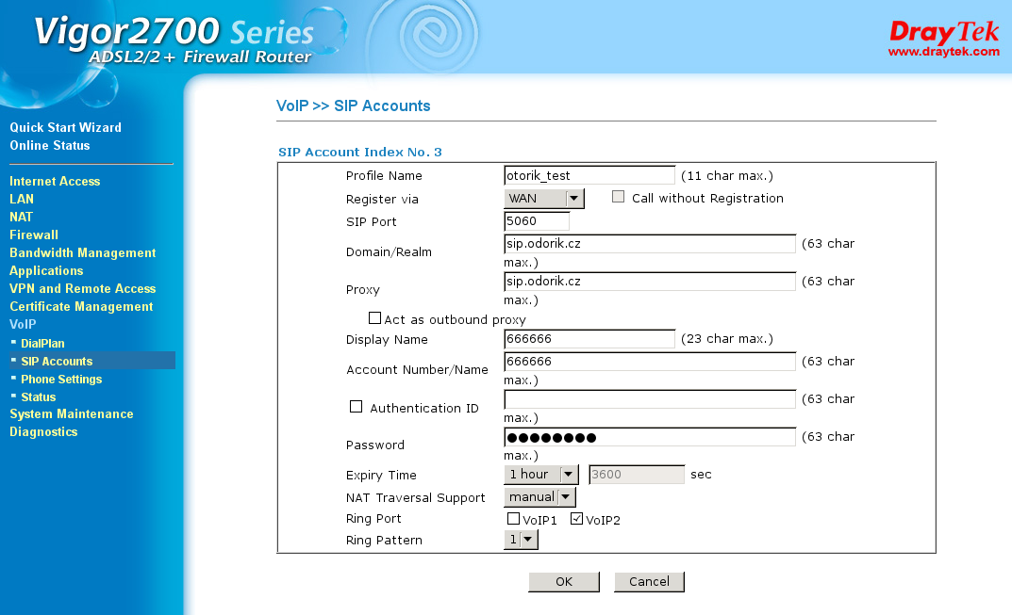Open the Quick Start Wizard menu item
Screen dimensions: 1012x615
pos(65,127)
